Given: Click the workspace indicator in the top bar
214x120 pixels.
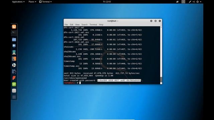Looking at the screenshot, I should pos(183,2).
